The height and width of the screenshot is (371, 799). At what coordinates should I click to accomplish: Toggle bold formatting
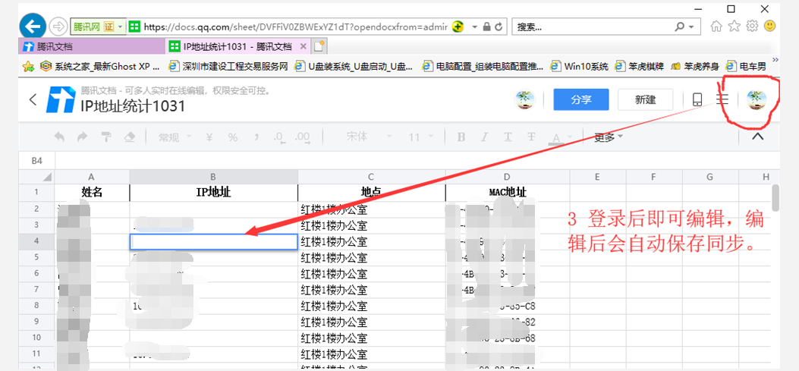461,137
